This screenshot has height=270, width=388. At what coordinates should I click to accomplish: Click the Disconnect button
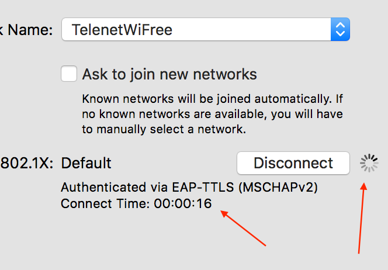(293, 163)
